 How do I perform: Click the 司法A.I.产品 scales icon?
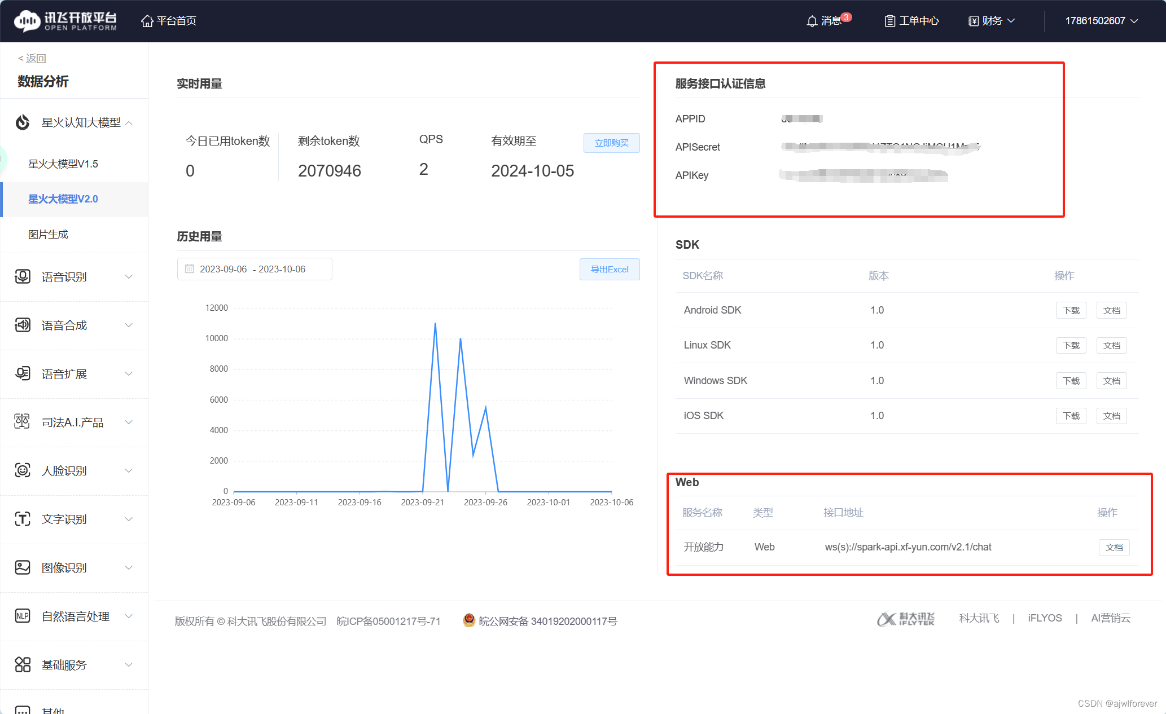[x=23, y=422]
